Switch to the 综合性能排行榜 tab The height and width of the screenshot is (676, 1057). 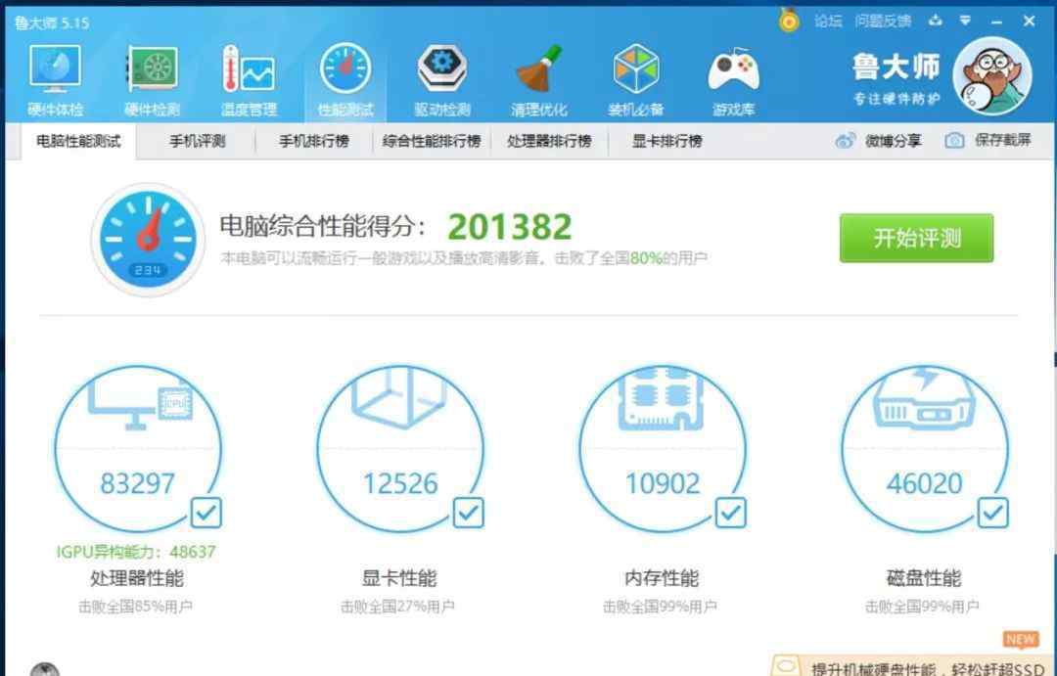point(433,142)
